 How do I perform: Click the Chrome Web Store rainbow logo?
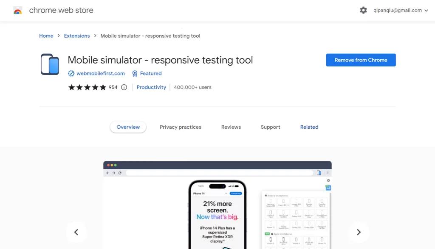point(18,11)
